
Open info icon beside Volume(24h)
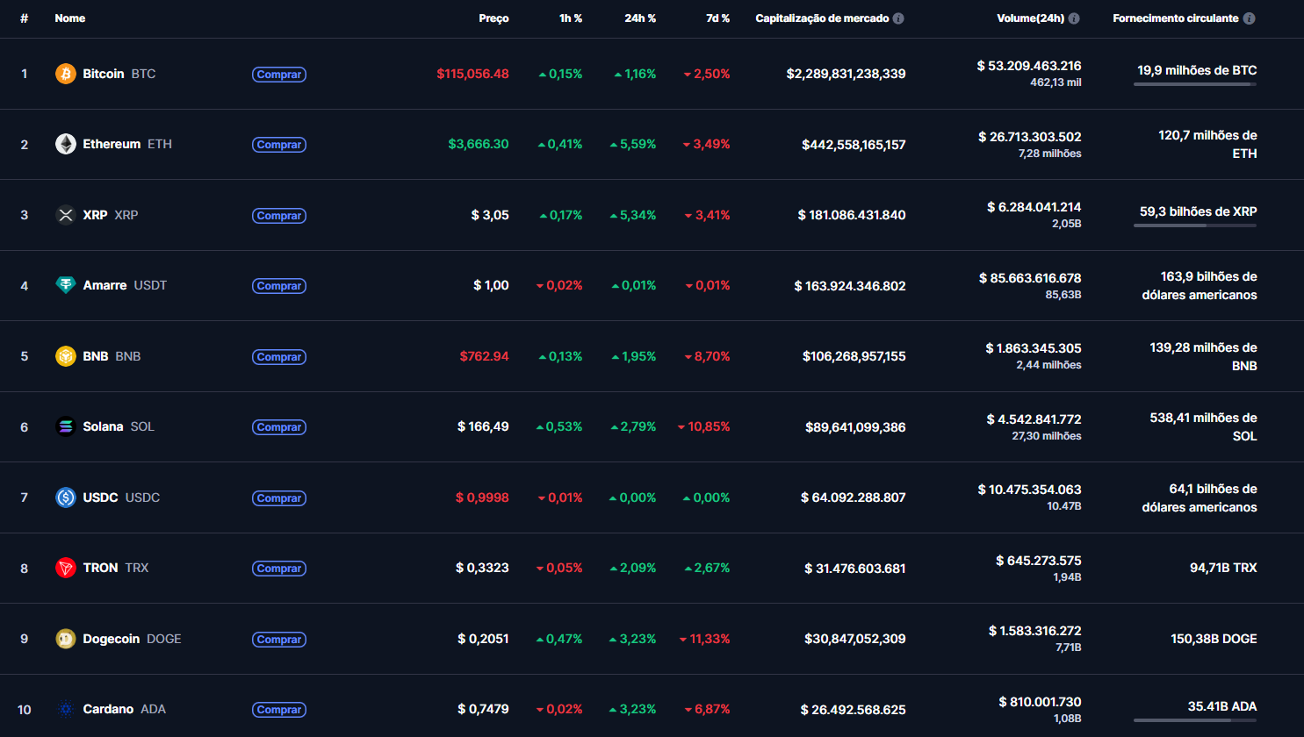1074,18
